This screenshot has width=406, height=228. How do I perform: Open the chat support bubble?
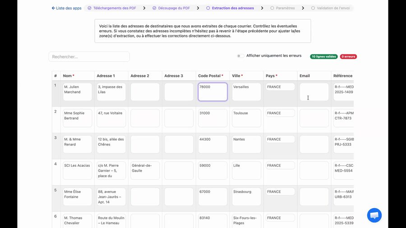tap(374, 215)
